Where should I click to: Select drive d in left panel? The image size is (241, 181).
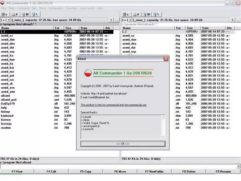[15, 14]
